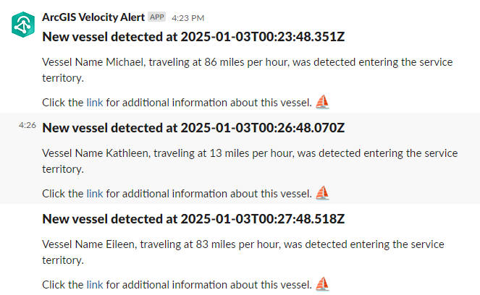
Task: Click the sailboat emoji in the Eileen alert
Action: (x=323, y=284)
